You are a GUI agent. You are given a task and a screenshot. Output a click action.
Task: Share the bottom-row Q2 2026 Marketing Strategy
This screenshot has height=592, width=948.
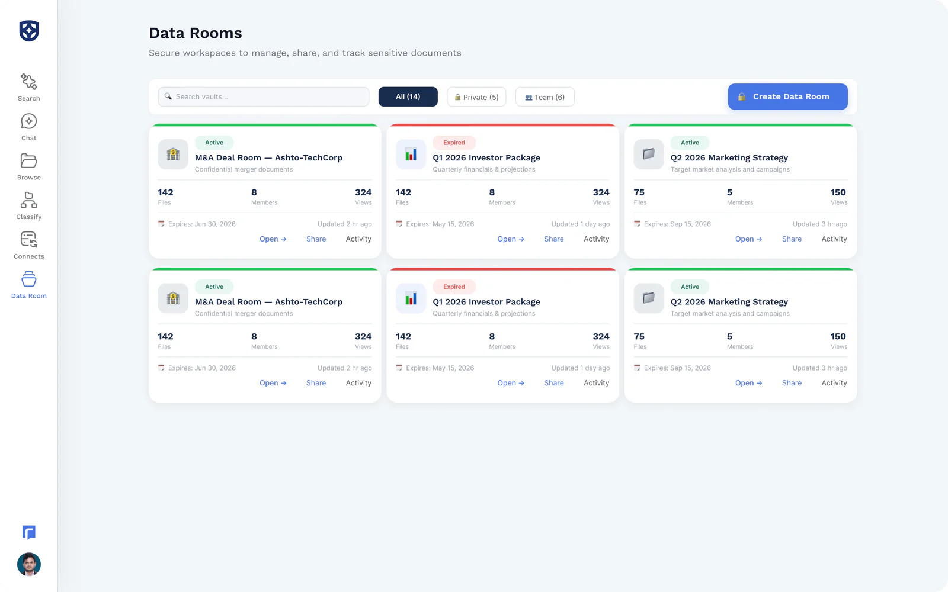click(x=792, y=383)
